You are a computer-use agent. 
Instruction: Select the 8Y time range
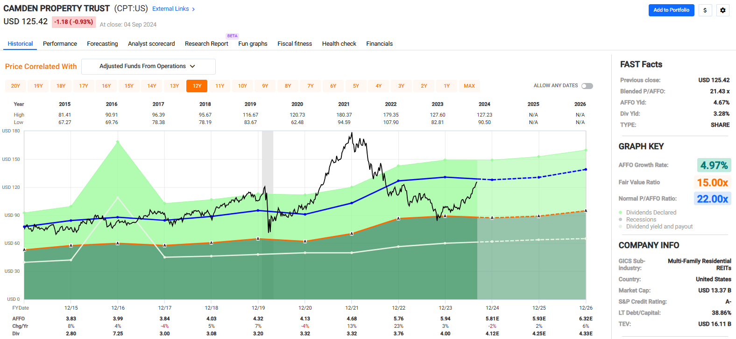coord(288,86)
